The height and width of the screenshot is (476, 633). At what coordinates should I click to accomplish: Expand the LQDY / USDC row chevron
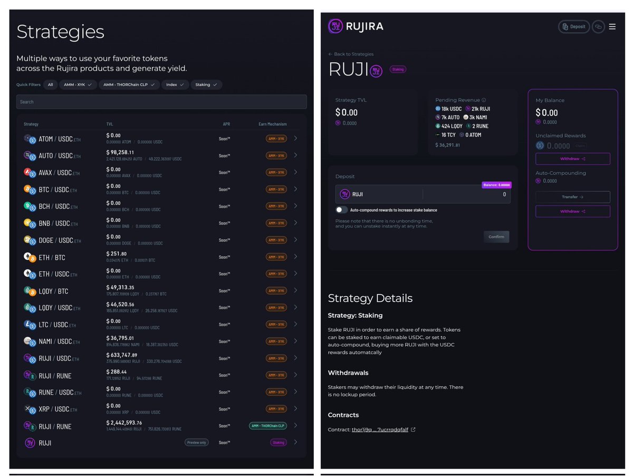(x=295, y=307)
